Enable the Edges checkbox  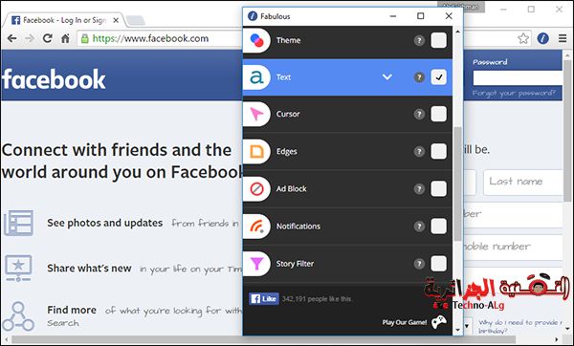point(438,151)
